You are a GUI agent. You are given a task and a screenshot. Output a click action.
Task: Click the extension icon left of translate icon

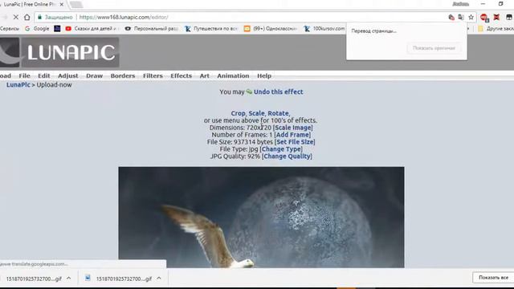451,18
